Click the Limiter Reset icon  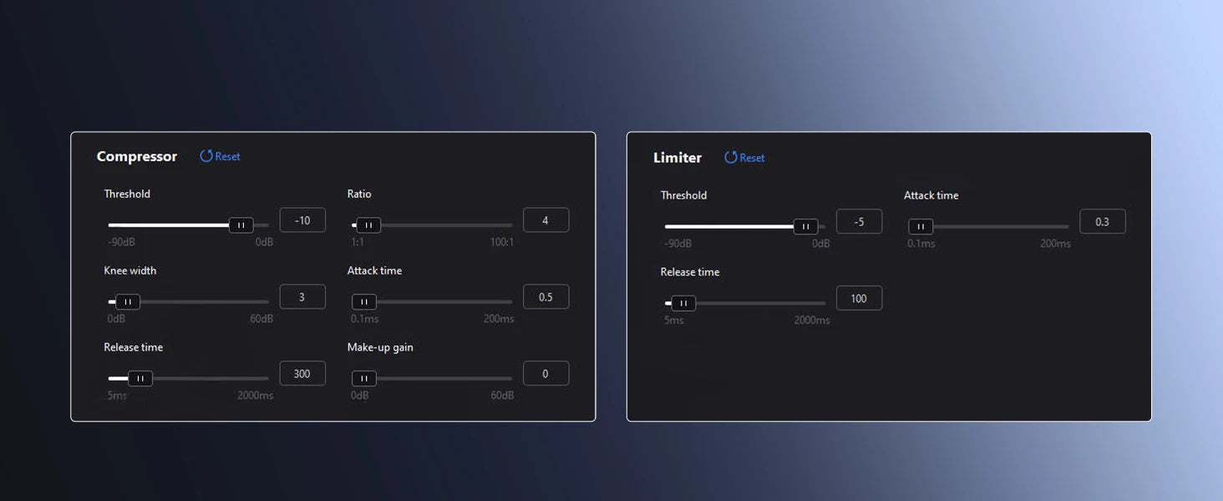tap(731, 158)
